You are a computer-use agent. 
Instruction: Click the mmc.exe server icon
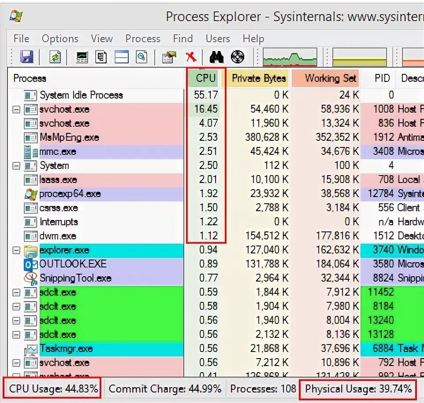click(x=30, y=152)
